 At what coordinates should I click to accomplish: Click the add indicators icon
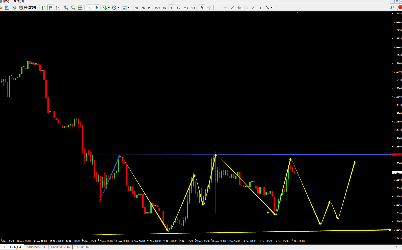click(105, 8)
